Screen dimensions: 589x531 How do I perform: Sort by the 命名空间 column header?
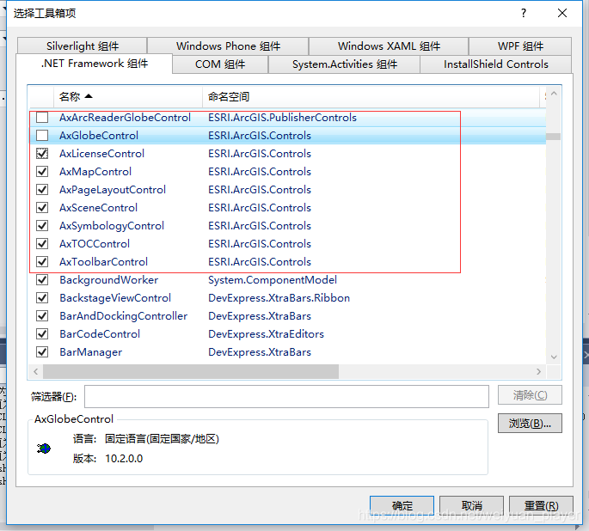(x=371, y=97)
